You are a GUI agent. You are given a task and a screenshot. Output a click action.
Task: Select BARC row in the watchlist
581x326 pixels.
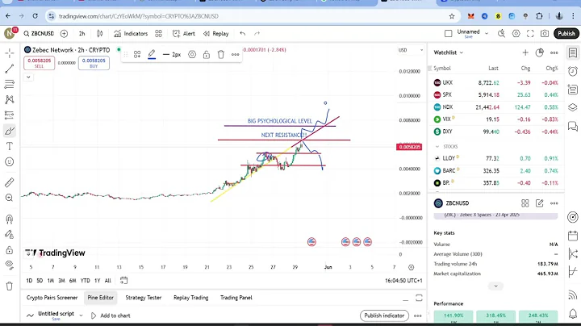(x=495, y=171)
